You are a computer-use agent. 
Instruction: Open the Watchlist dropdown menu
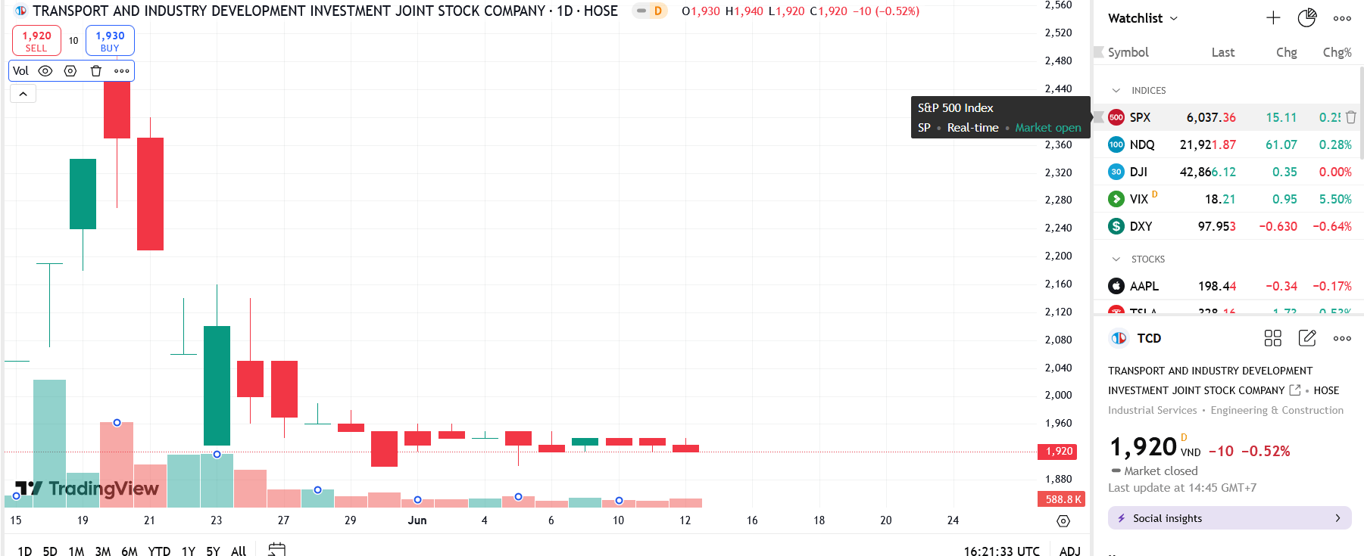tap(1143, 18)
